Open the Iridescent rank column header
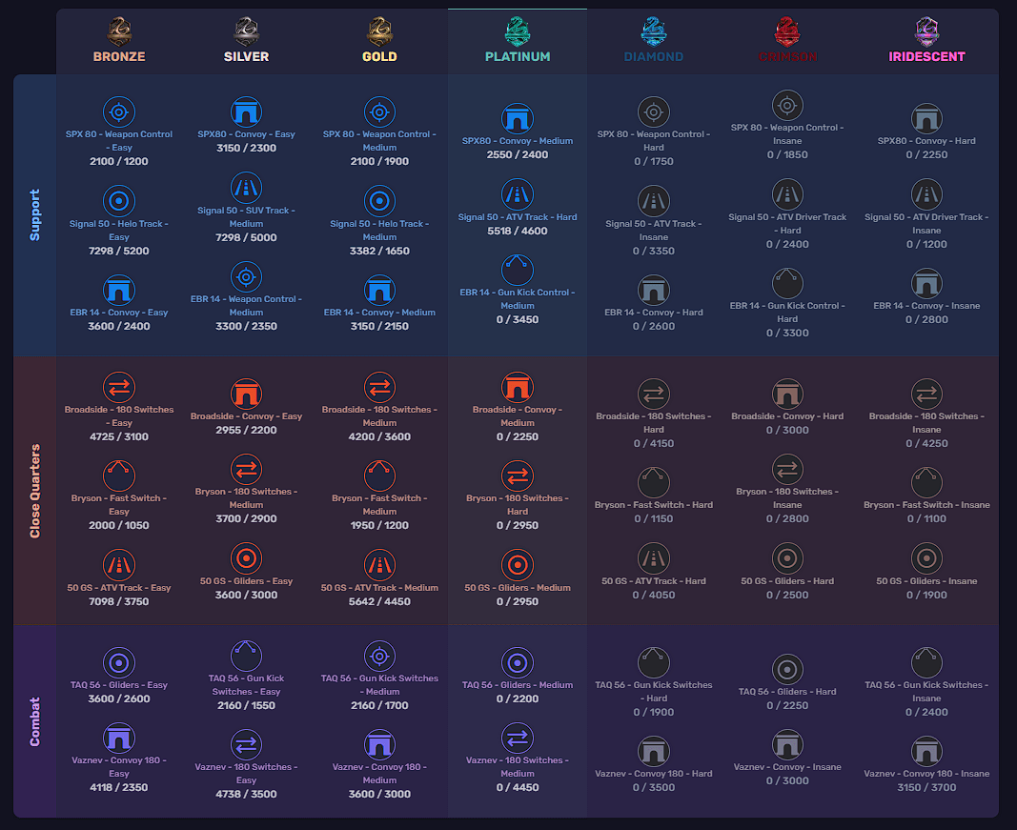The width and height of the screenshot is (1017, 830). [926, 42]
